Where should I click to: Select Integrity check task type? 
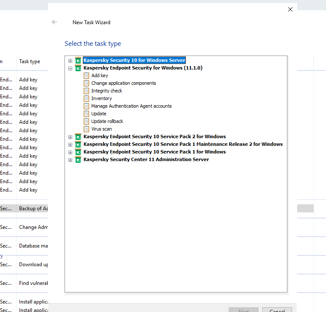[x=107, y=91]
